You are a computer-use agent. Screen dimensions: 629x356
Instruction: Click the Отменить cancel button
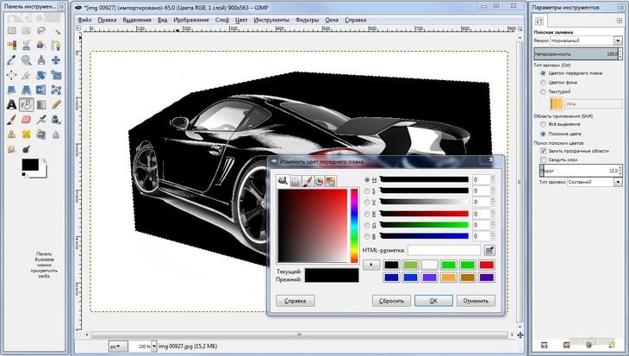point(476,301)
